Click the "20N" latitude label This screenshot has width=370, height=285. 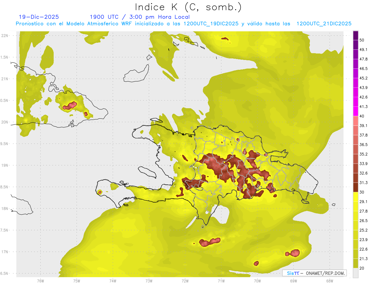tap(5, 122)
